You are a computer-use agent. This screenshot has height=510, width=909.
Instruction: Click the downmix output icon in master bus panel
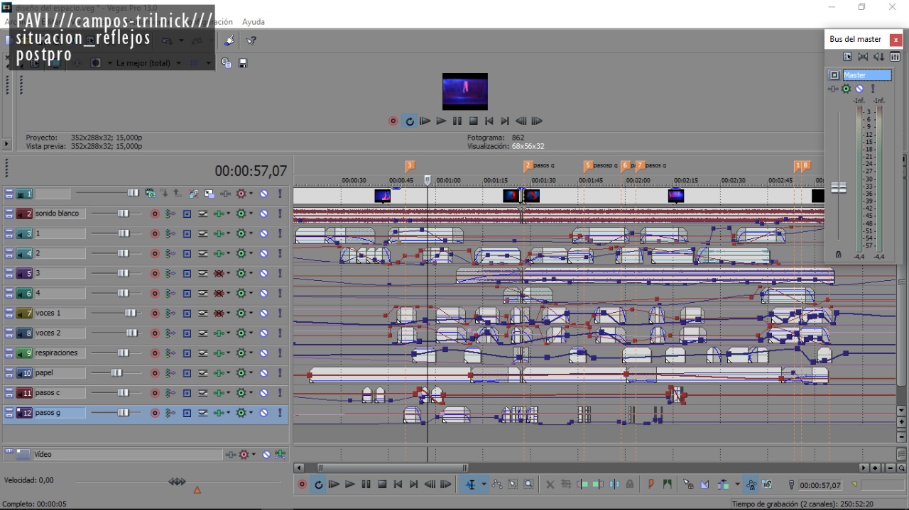point(863,57)
